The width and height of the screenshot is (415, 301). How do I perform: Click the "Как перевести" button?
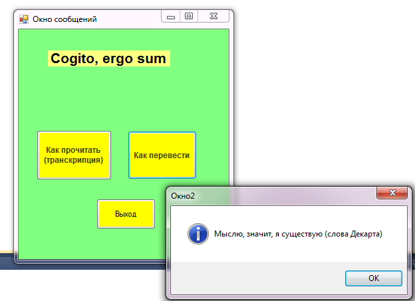click(x=162, y=155)
